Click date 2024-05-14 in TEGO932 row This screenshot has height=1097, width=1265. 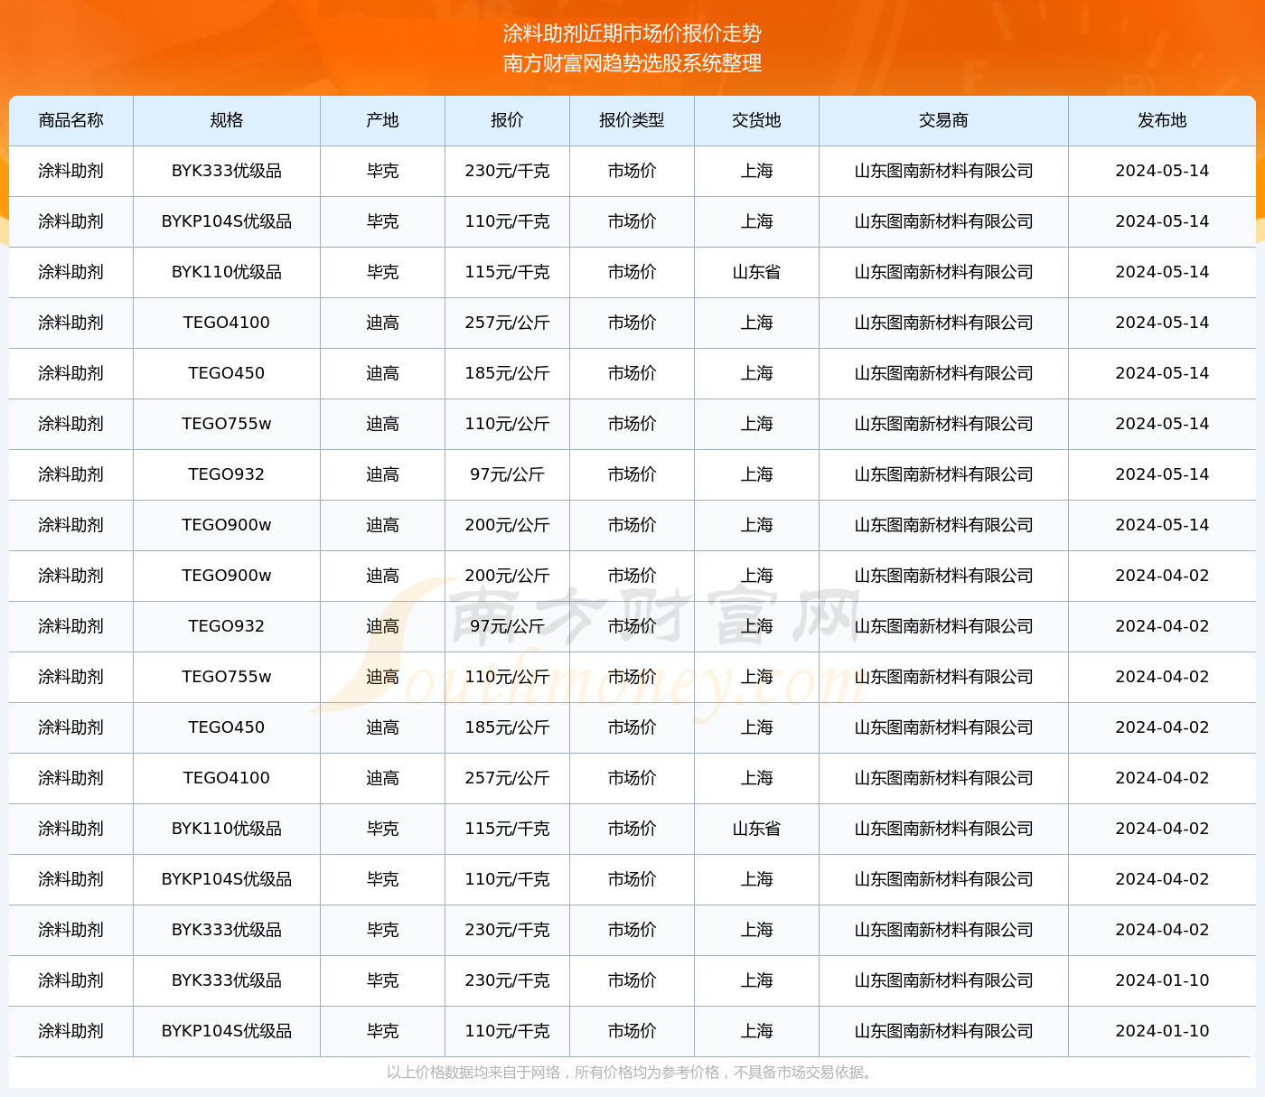point(1162,474)
